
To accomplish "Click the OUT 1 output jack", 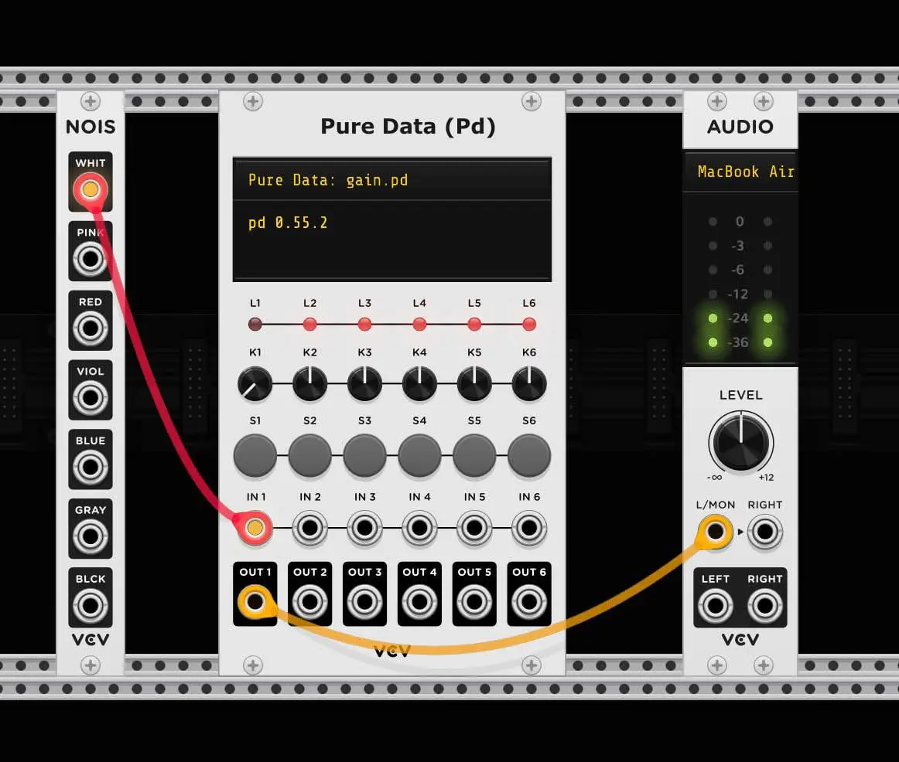I will [255, 602].
